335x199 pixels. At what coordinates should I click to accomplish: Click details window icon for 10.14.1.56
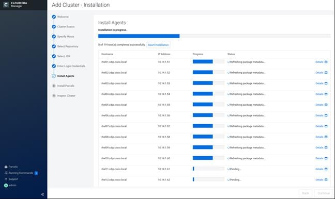click(326, 115)
